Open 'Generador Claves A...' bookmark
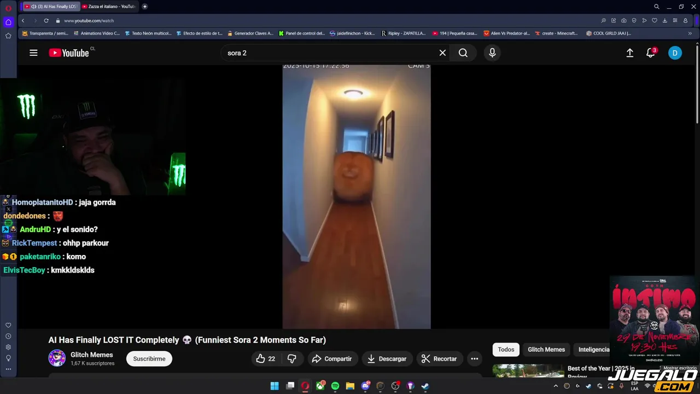Viewport: 700px width, 394px height. click(x=250, y=33)
